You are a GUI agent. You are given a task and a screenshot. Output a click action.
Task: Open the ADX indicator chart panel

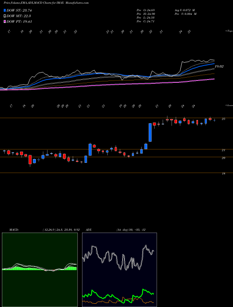click(119, 270)
